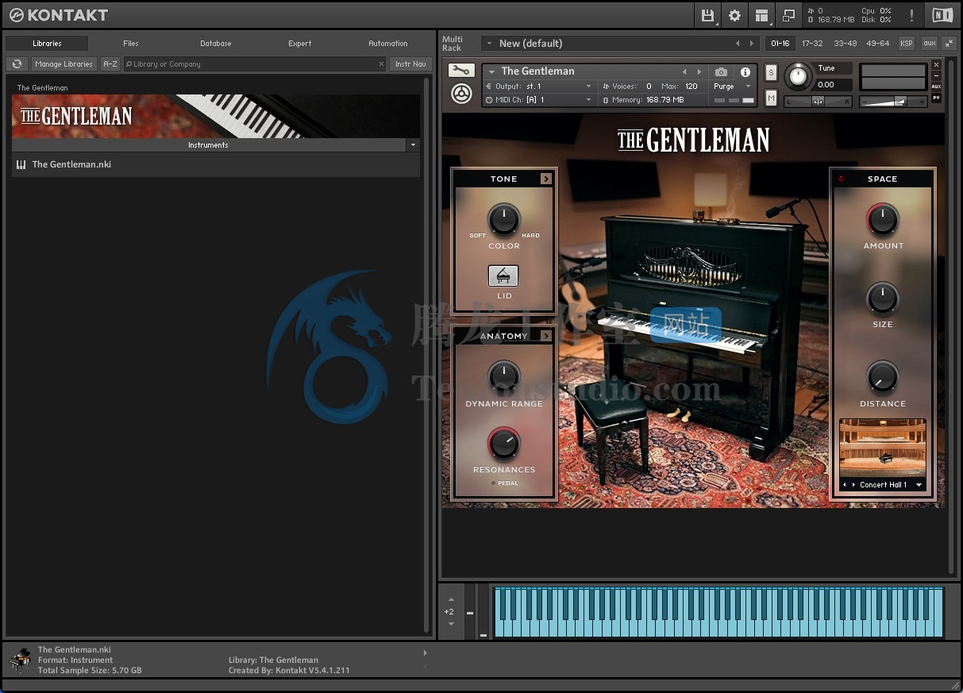Select rack page 33-48
The image size is (963, 693).
point(845,44)
